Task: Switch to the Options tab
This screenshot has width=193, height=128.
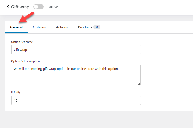Action: pyautogui.click(x=39, y=27)
